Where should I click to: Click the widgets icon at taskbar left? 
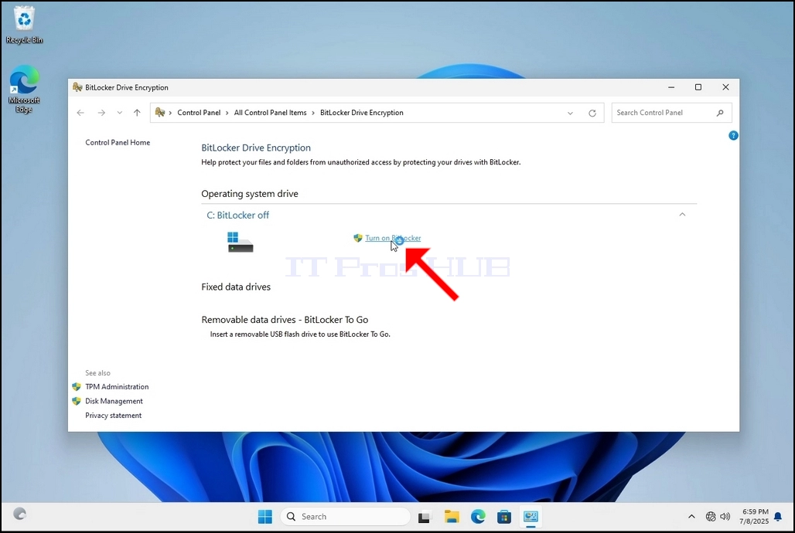(19, 514)
